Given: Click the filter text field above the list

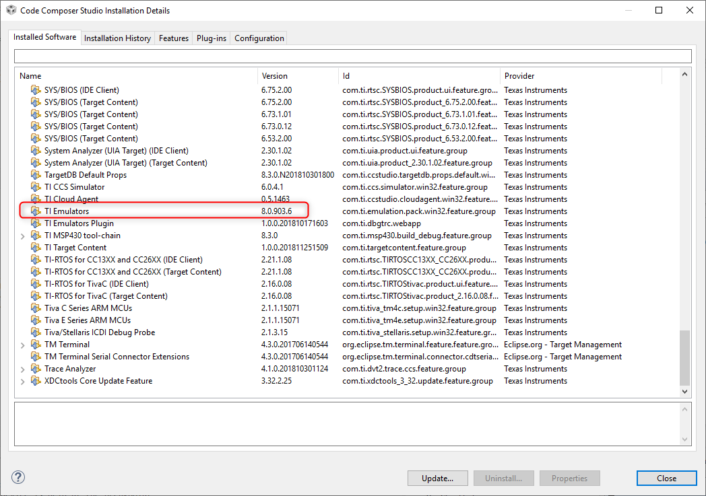Looking at the screenshot, I should (x=353, y=57).
